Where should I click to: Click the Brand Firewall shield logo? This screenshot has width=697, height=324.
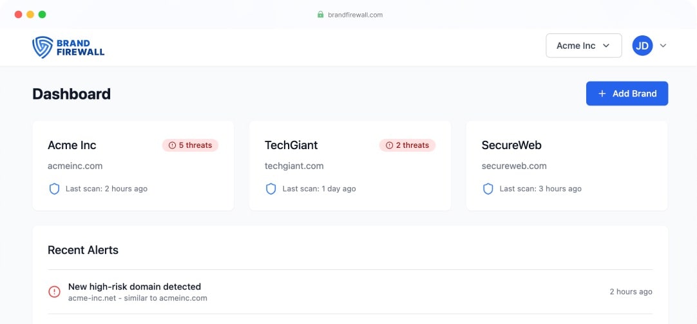[x=43, y=47]
